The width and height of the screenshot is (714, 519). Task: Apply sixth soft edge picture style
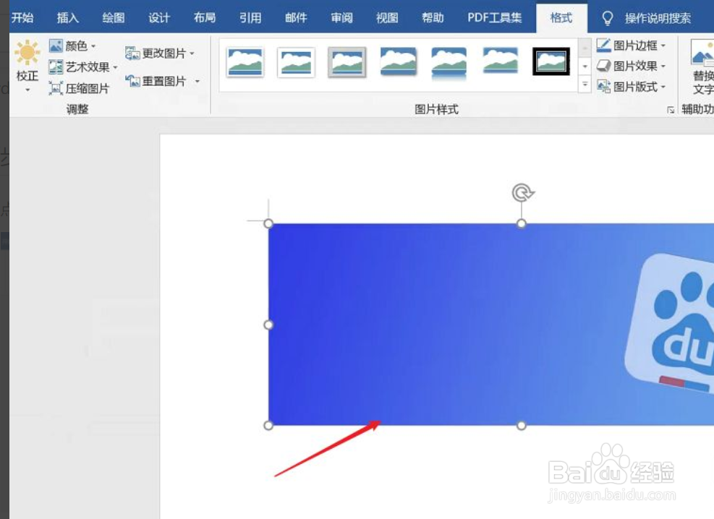(500, 61)
